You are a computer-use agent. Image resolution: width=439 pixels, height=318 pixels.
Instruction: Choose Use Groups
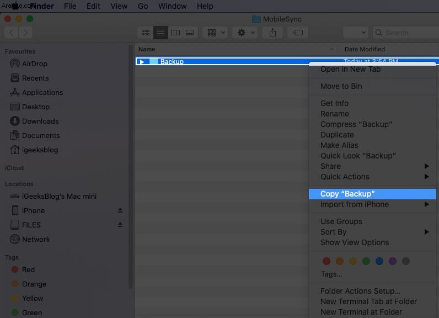[x=372, y=221]
